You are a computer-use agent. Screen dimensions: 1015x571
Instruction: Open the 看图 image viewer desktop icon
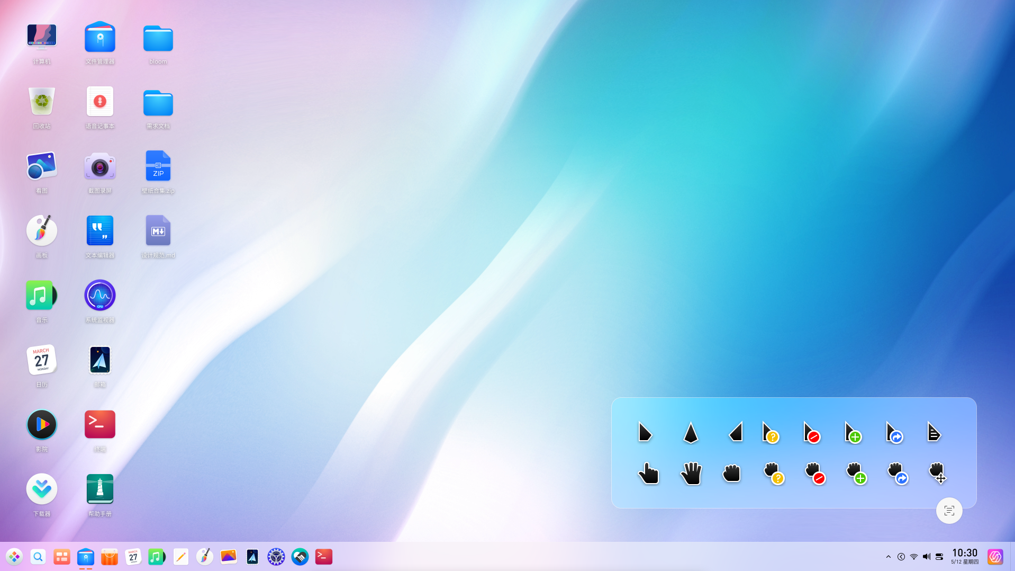pyautogui.click(x=42, y=166)
